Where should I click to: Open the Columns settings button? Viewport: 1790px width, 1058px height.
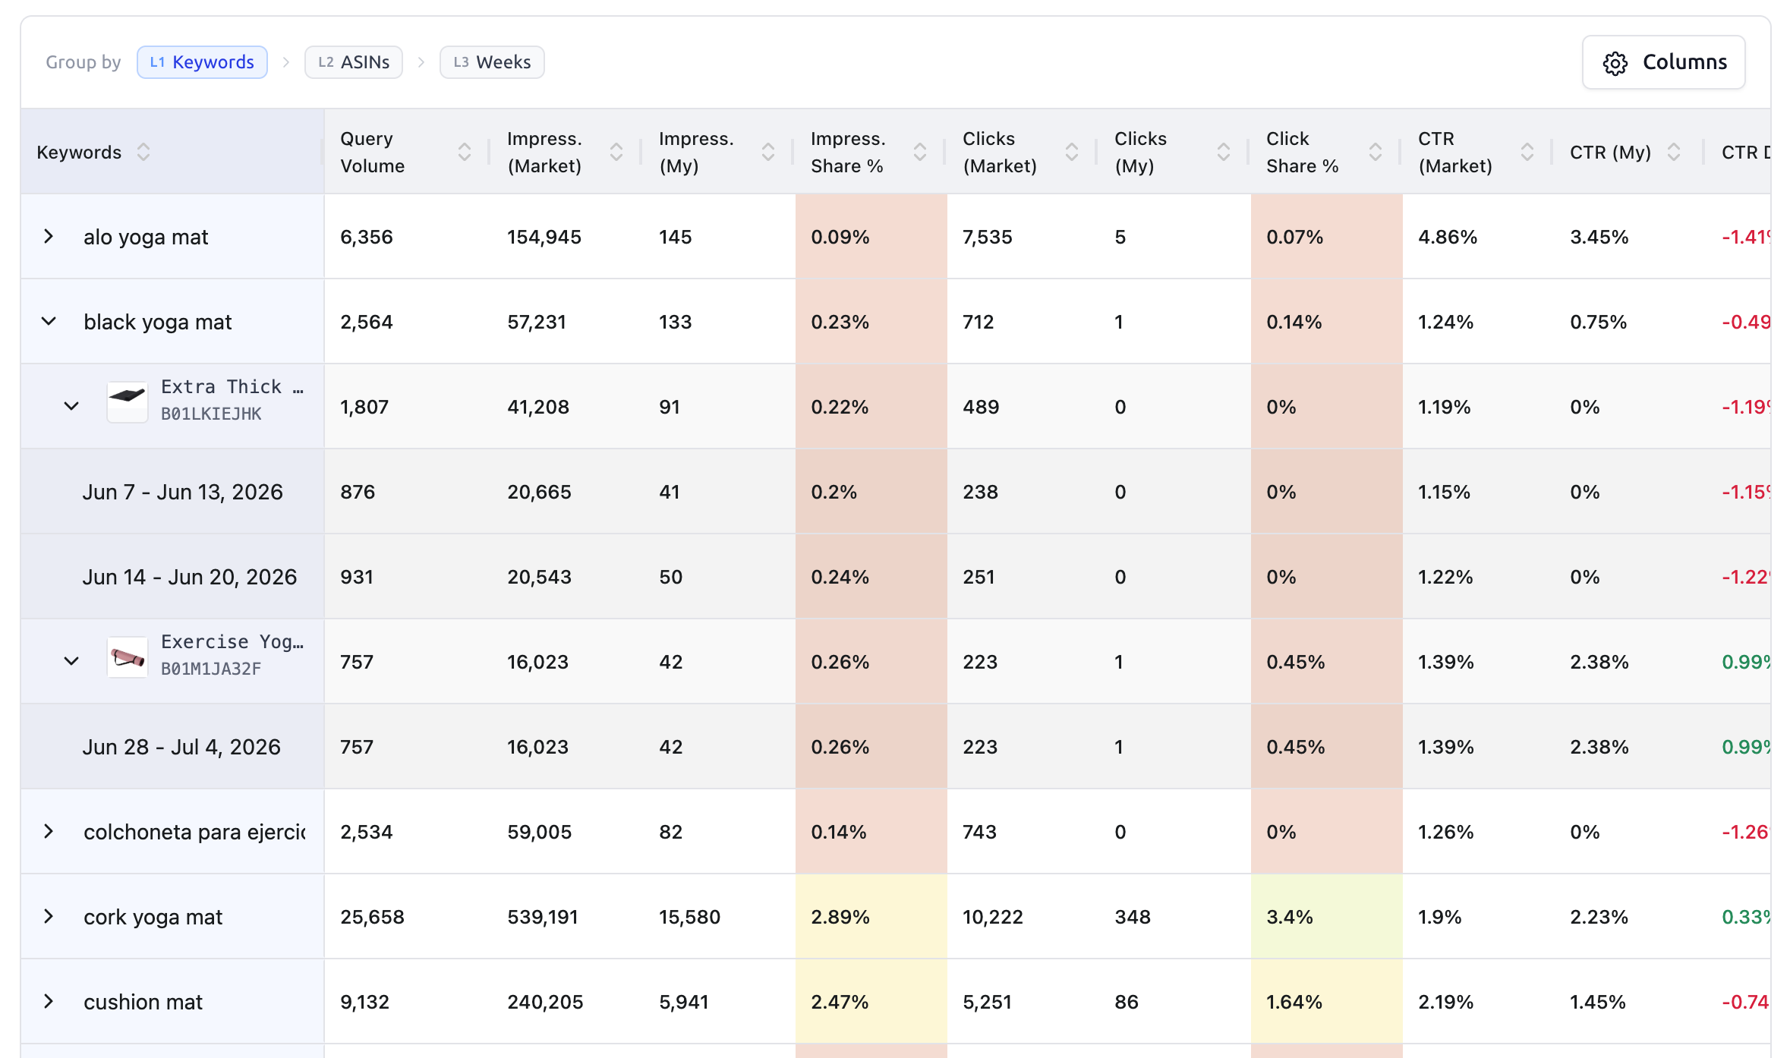click(1663, 62)
